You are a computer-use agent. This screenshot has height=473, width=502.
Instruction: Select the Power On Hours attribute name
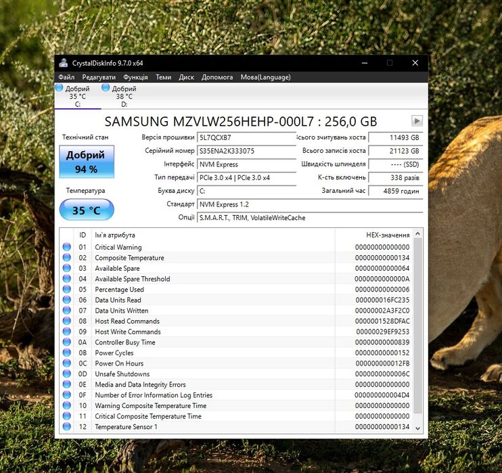119,363
